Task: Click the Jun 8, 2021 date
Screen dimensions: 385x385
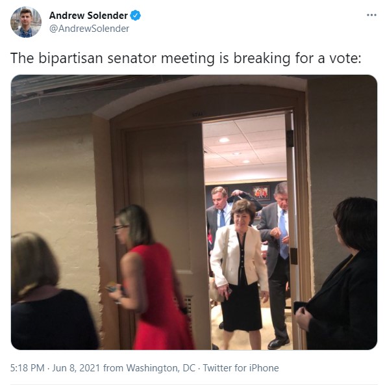Action: coord(76,368)
